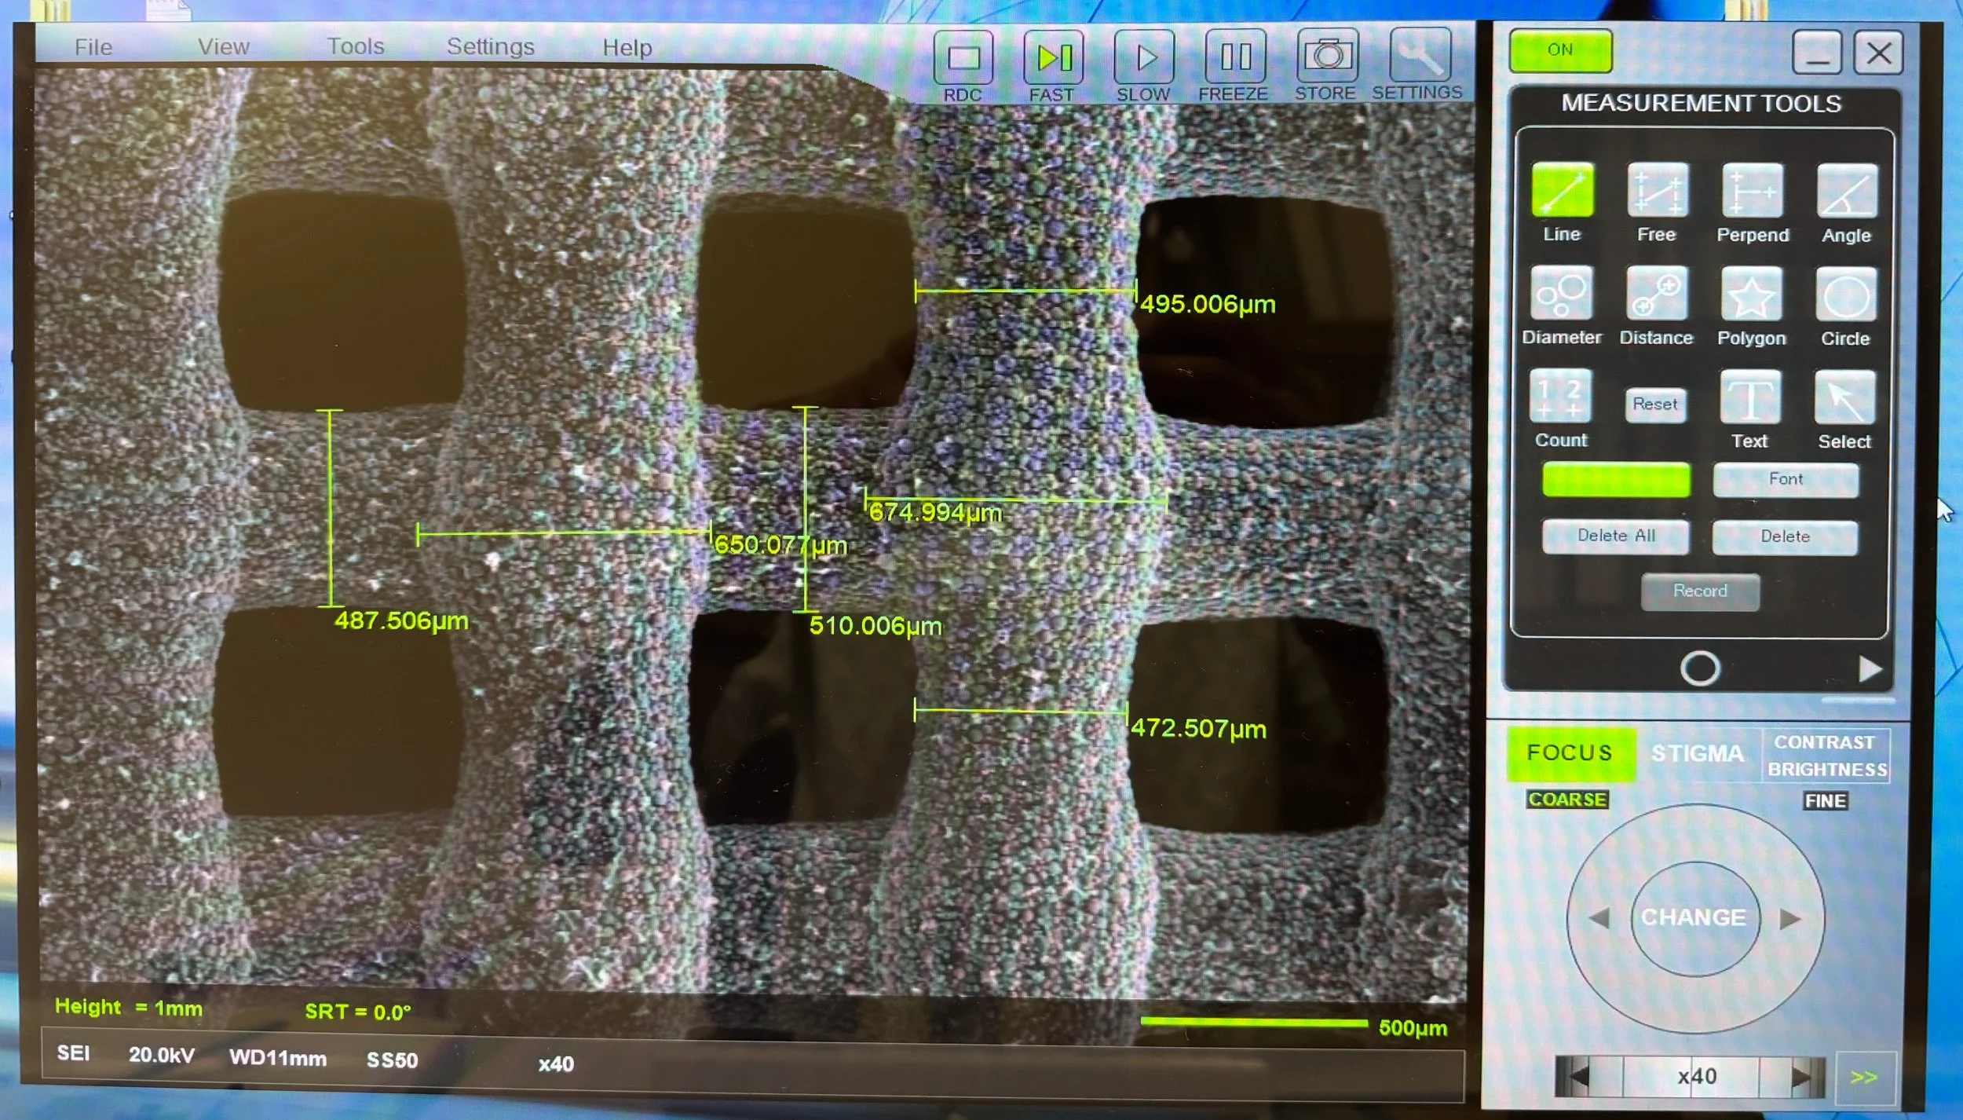The height and width of the screenshot is (1120, 1963).
Task: Increase magnification with right stepper arrow
Action: pos(1803,1075)
